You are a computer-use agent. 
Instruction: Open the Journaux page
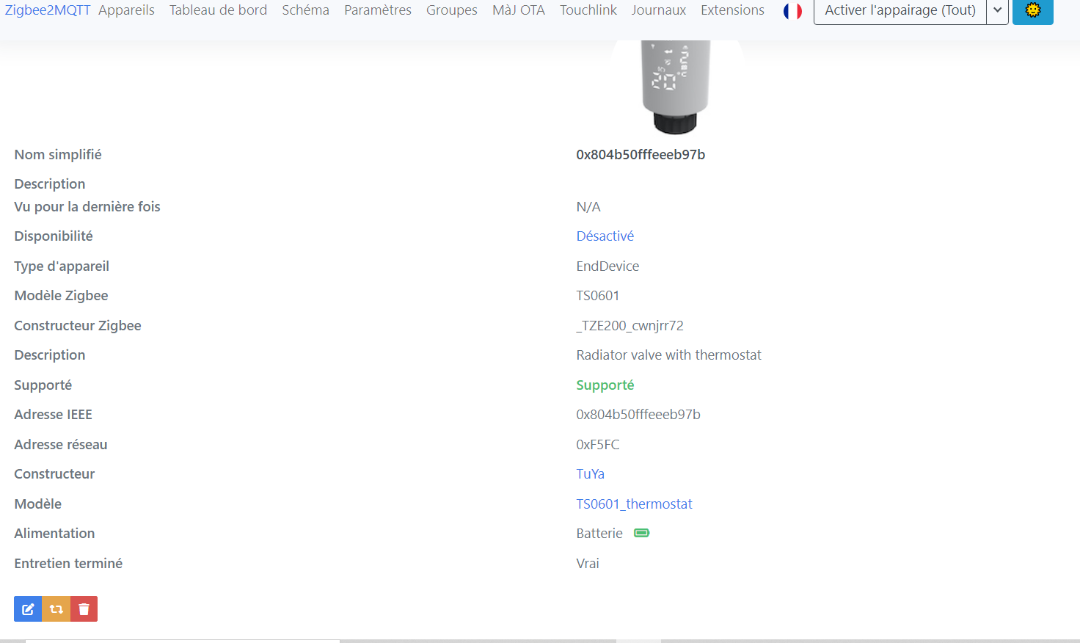click(x=658, y=10)
